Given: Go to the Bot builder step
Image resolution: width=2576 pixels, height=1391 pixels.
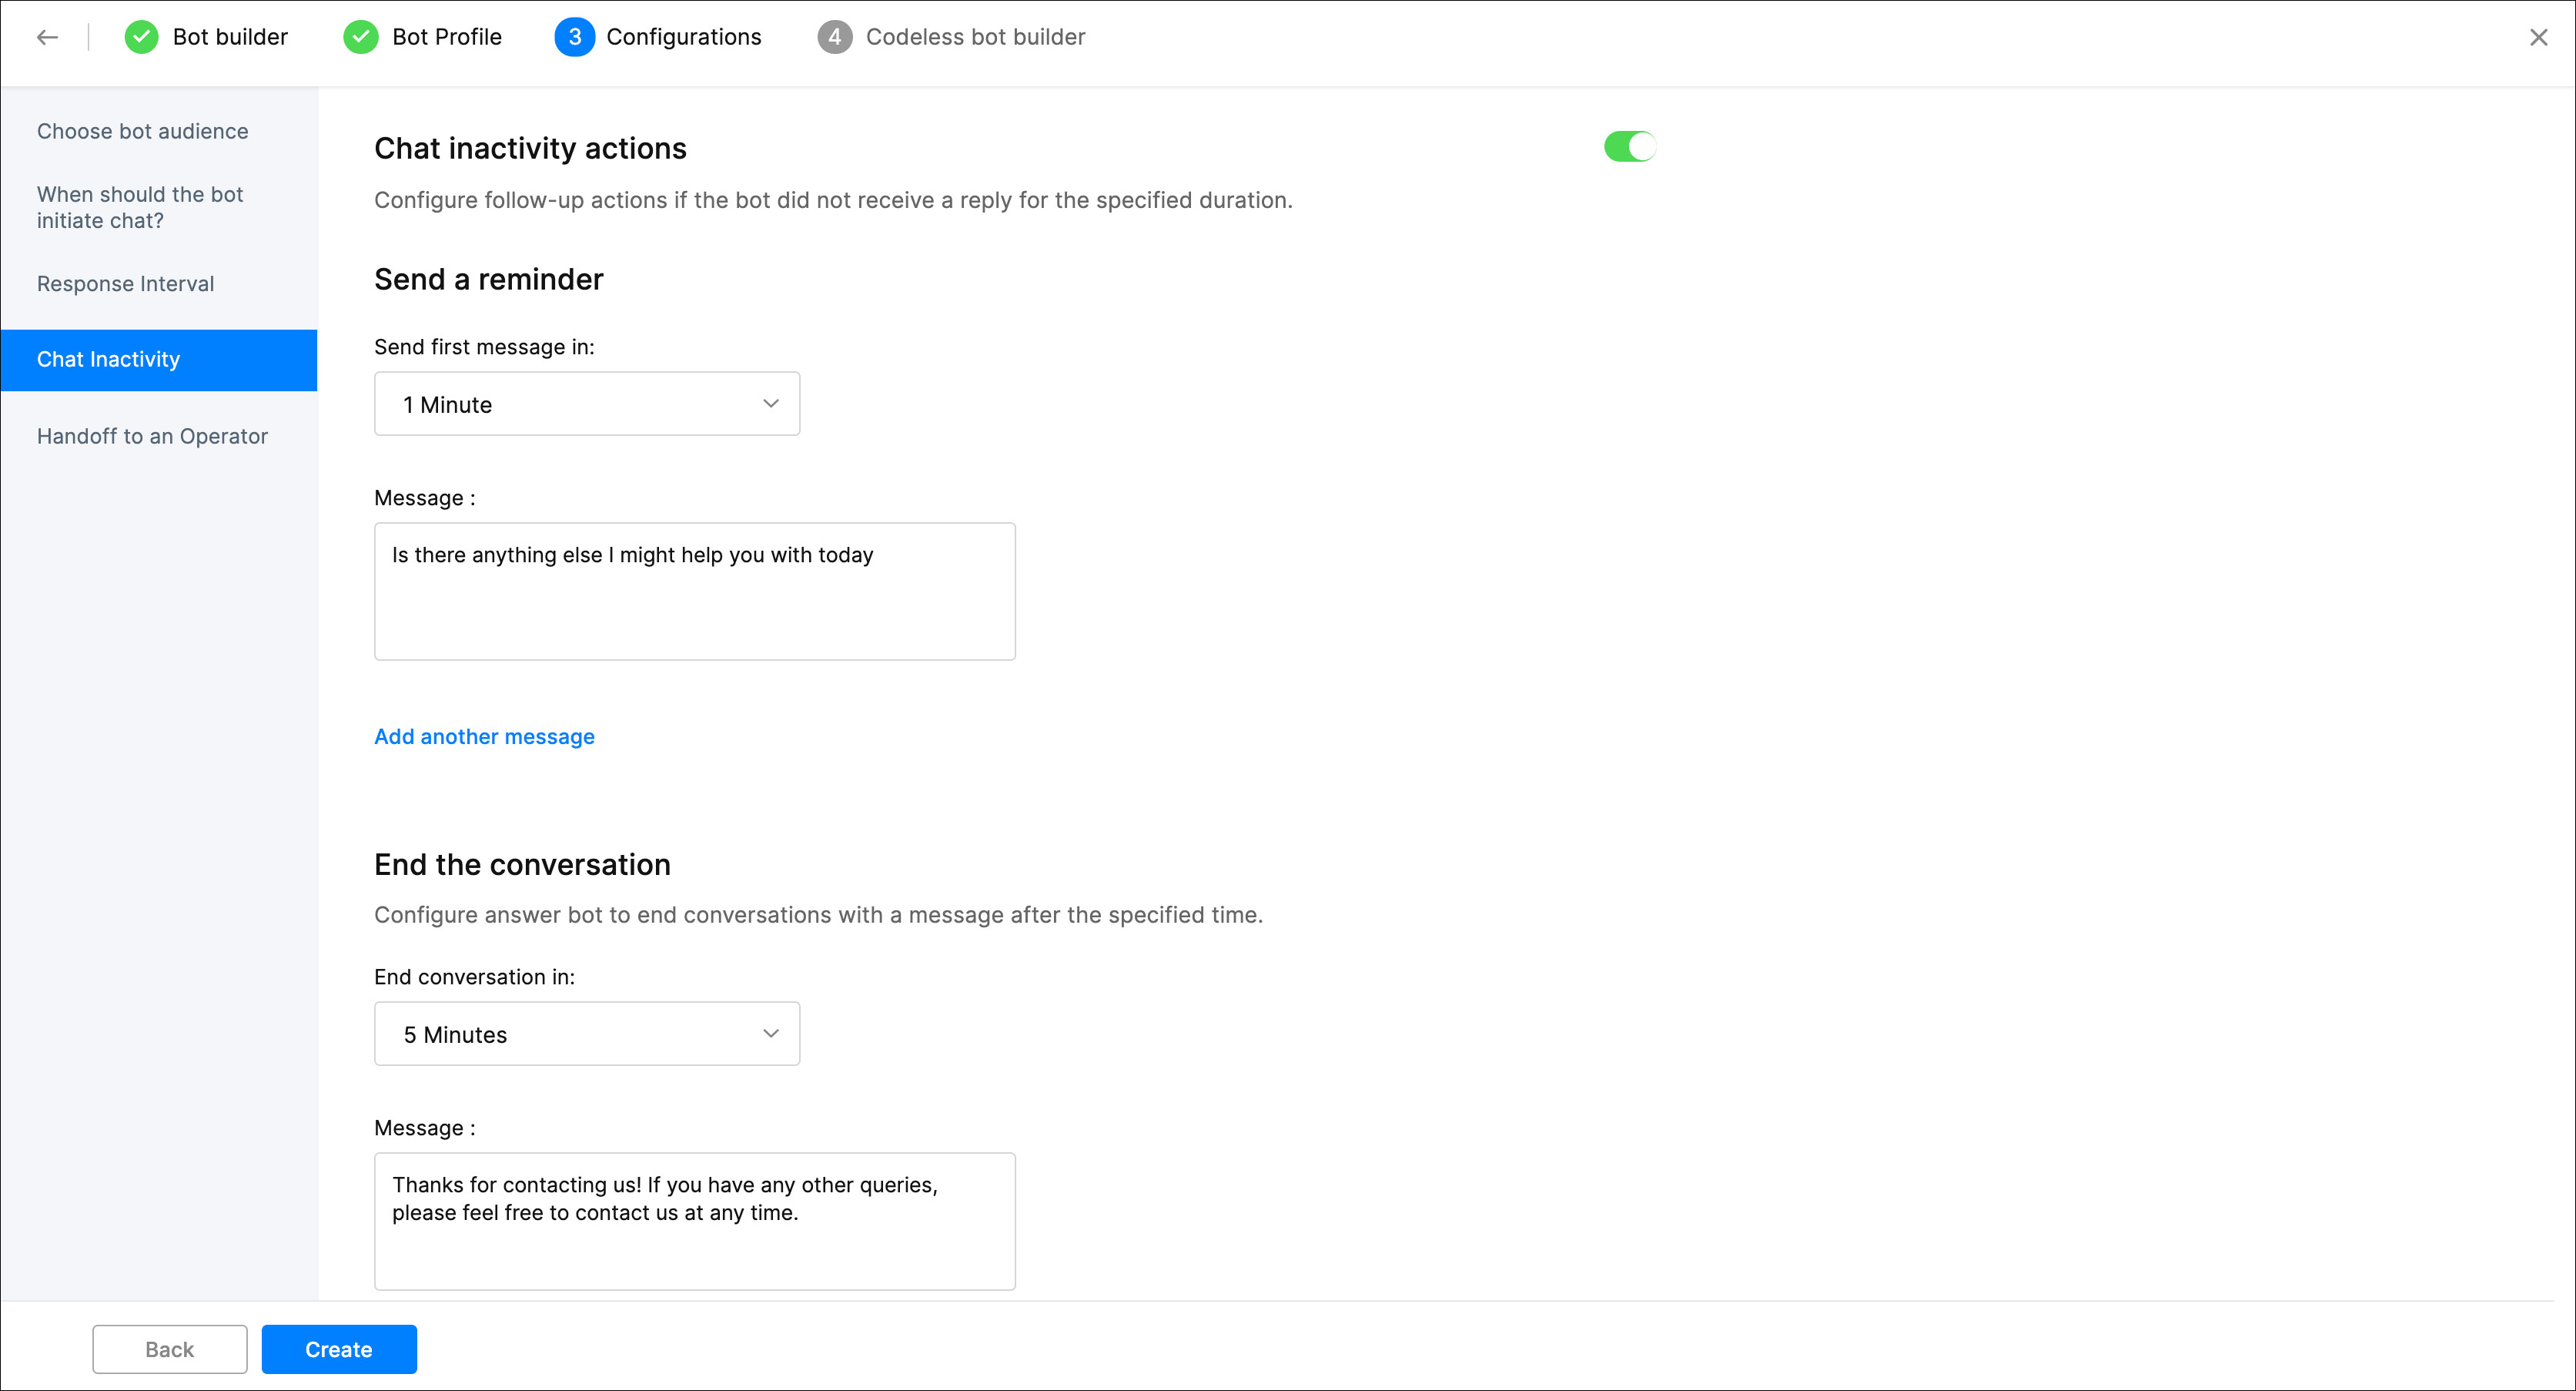Looking at the screenshot, I should click(x=230, y=37).
